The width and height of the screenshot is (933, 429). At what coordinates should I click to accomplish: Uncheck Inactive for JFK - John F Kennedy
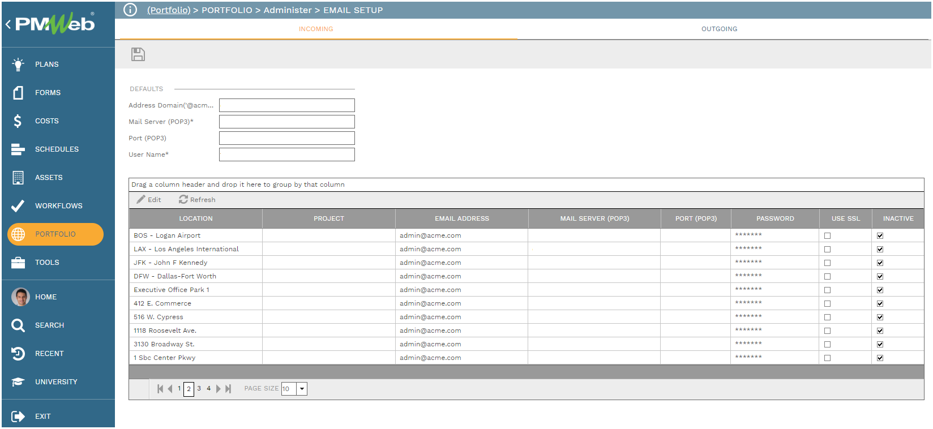tap(880, 263)
